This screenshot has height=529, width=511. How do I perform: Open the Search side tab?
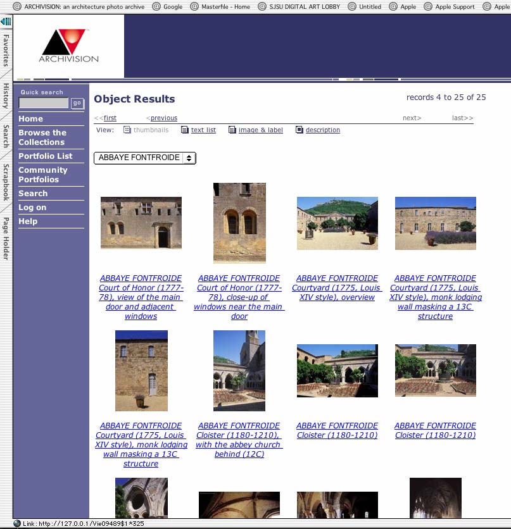[6, 136]
